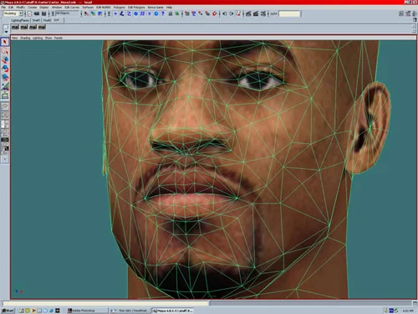Screen dimensions: 418x314
Task: Open the Modify menu
Action: coord(20,8)
